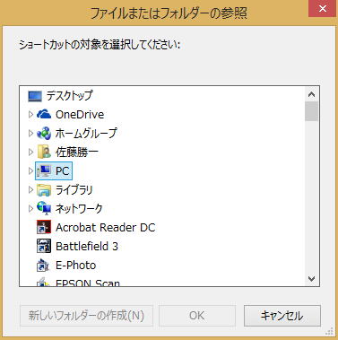Expand the ネットワーク tree node
Viewport: 338px width, 340px height.
(30, 208)
